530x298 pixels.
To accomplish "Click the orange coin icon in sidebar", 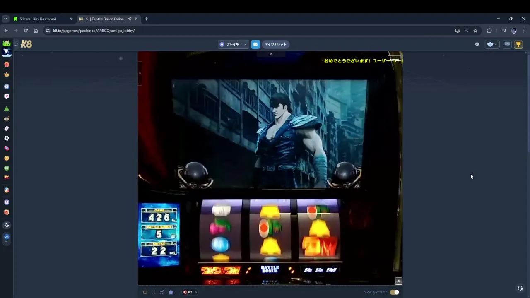I will click(x=6, y=158).
